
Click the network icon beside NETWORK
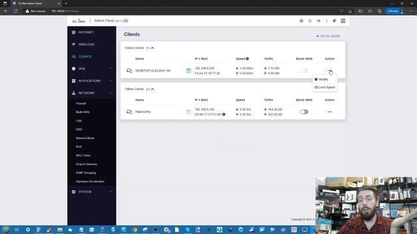(74, 93)
